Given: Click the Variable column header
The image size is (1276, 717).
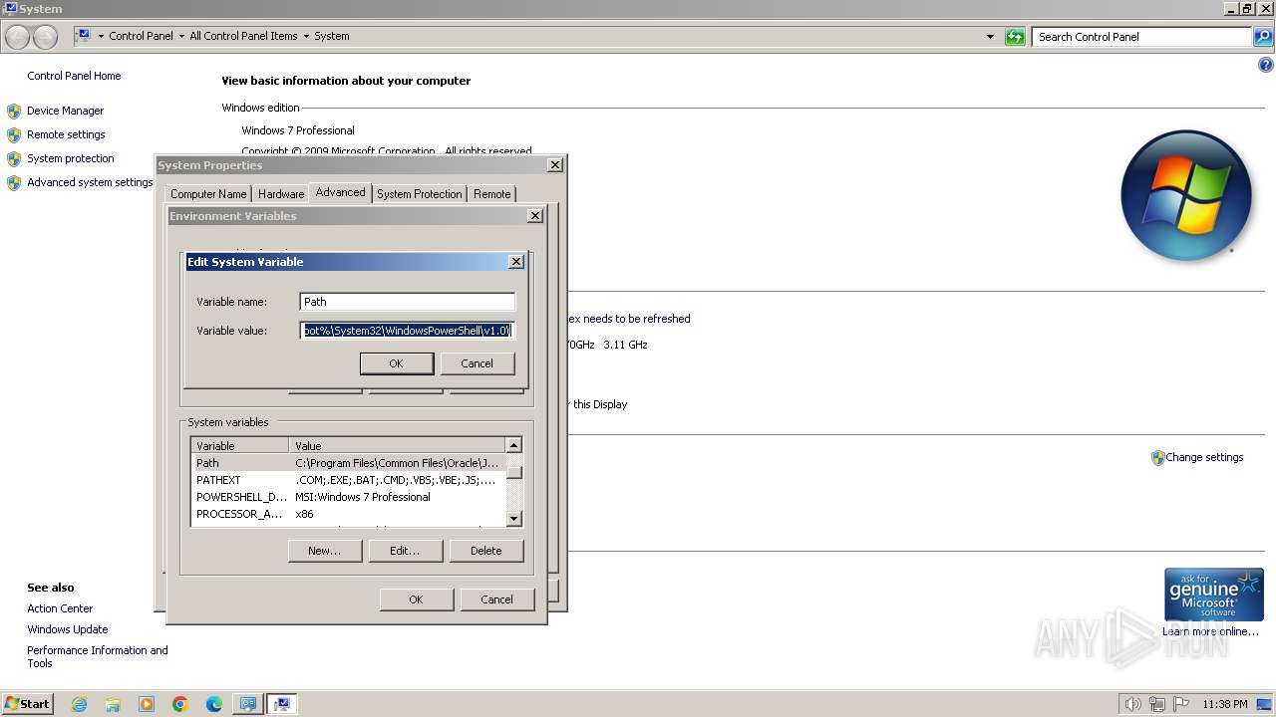Looking at the screenshot, I should click(x=240, y=446).
